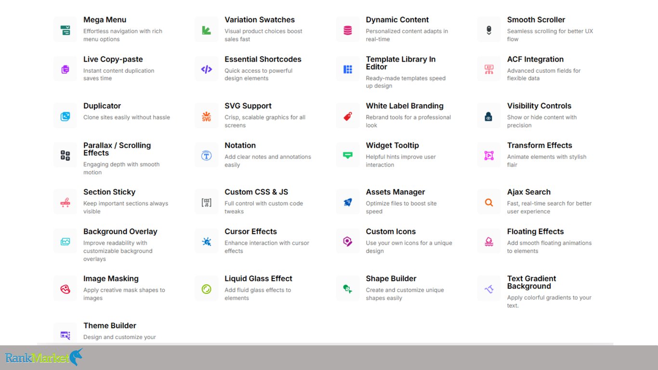Image resolution: width=658 pixels, height=370 pixels.
Task: Open the Transform Effects heading
Action: pyautogui.click(x=540, y=145)
